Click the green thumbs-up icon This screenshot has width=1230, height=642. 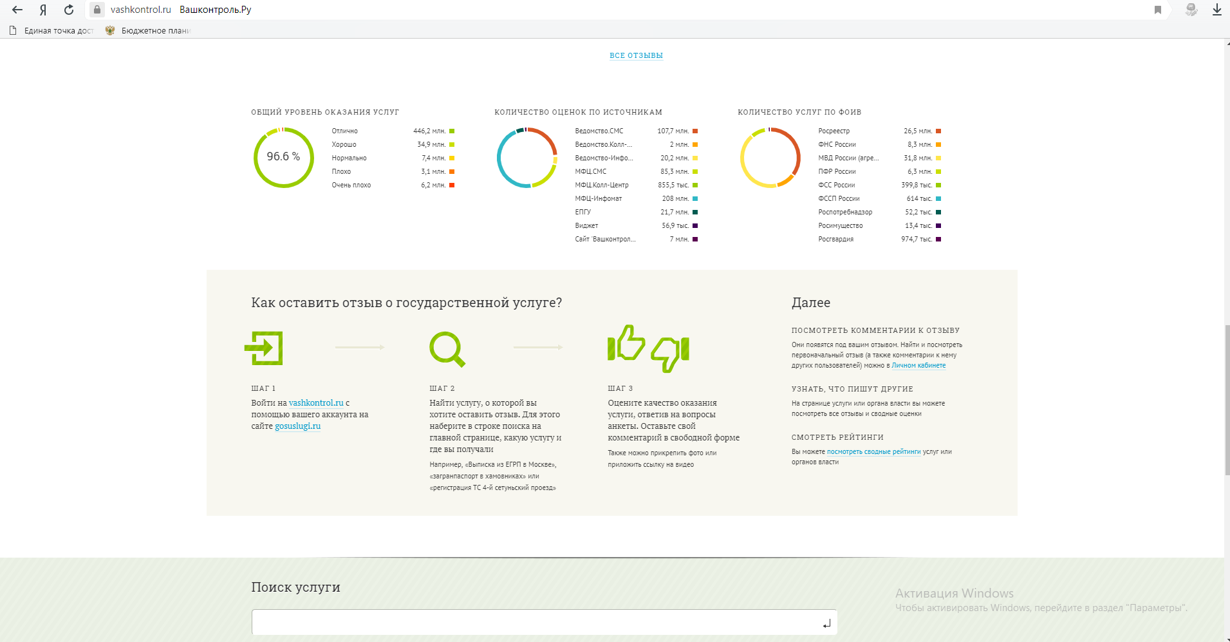click(626, 343)
